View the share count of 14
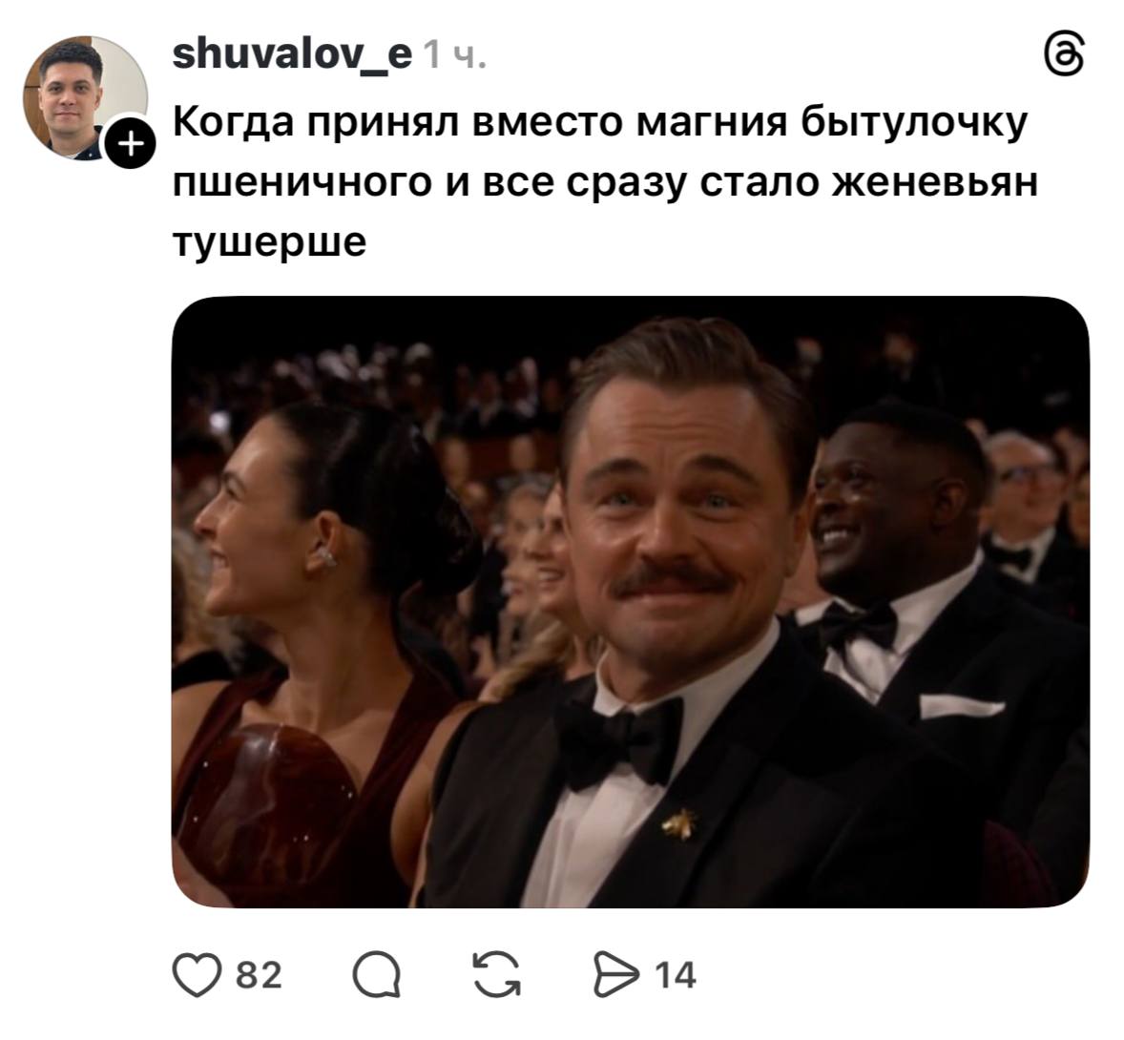 pyautogui.click(x=675, y=975)
